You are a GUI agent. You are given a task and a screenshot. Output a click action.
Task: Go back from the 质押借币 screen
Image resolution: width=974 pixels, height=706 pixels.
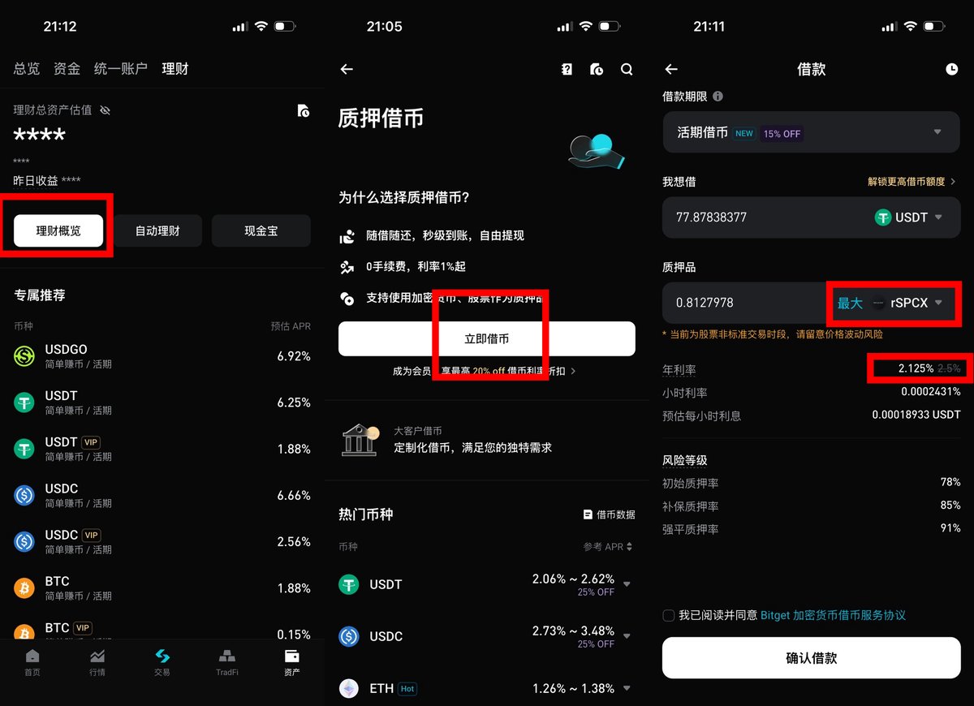[x=347, y=70]
